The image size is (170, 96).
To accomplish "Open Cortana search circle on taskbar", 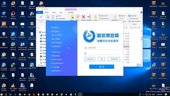I will [x=6, y=94].
